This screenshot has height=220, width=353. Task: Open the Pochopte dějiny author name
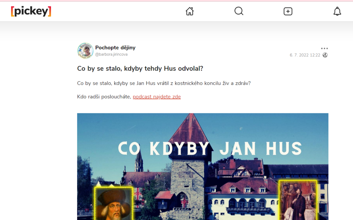coord(115,48)
